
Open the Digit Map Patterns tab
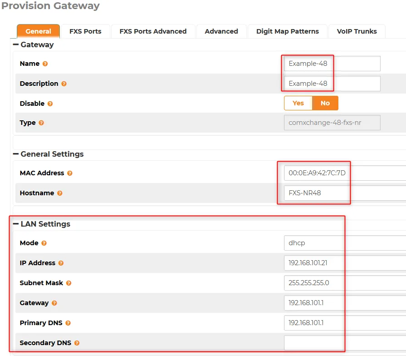coord(288,31)
